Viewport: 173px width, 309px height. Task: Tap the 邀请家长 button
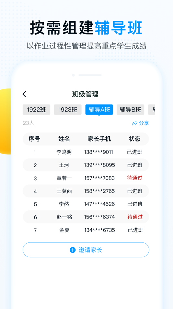pos(86,250)
